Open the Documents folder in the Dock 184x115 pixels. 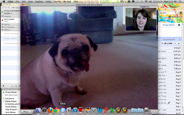pos(140,110)
